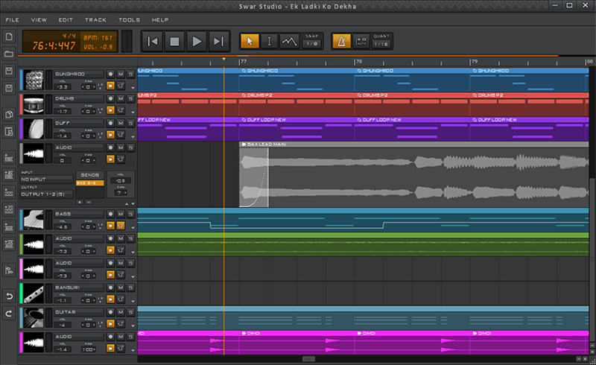
Task: Click the plus button under the SENDS list
Action: tap(80, 203)
